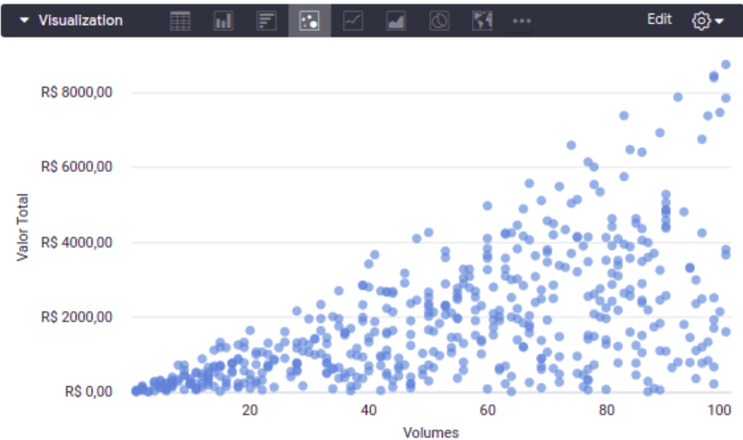Open more visualization types ellipsis
Image resolution: width=743 pixels, height=440 pixels.
(x=522, y=20)
